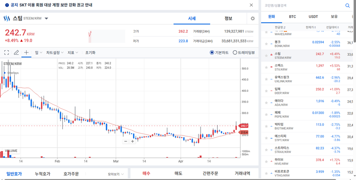This screenshot has height=180, width=356.
Task: Open the 에이다 ADA/KRW row
Action: (307, 103)
